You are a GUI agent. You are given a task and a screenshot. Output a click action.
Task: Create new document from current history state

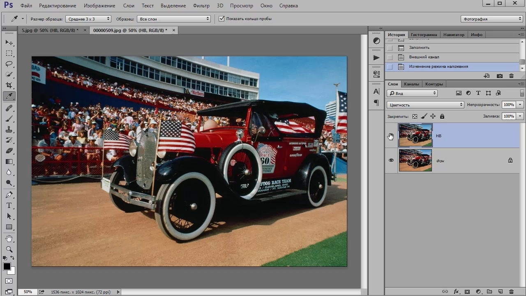point(487,76)
